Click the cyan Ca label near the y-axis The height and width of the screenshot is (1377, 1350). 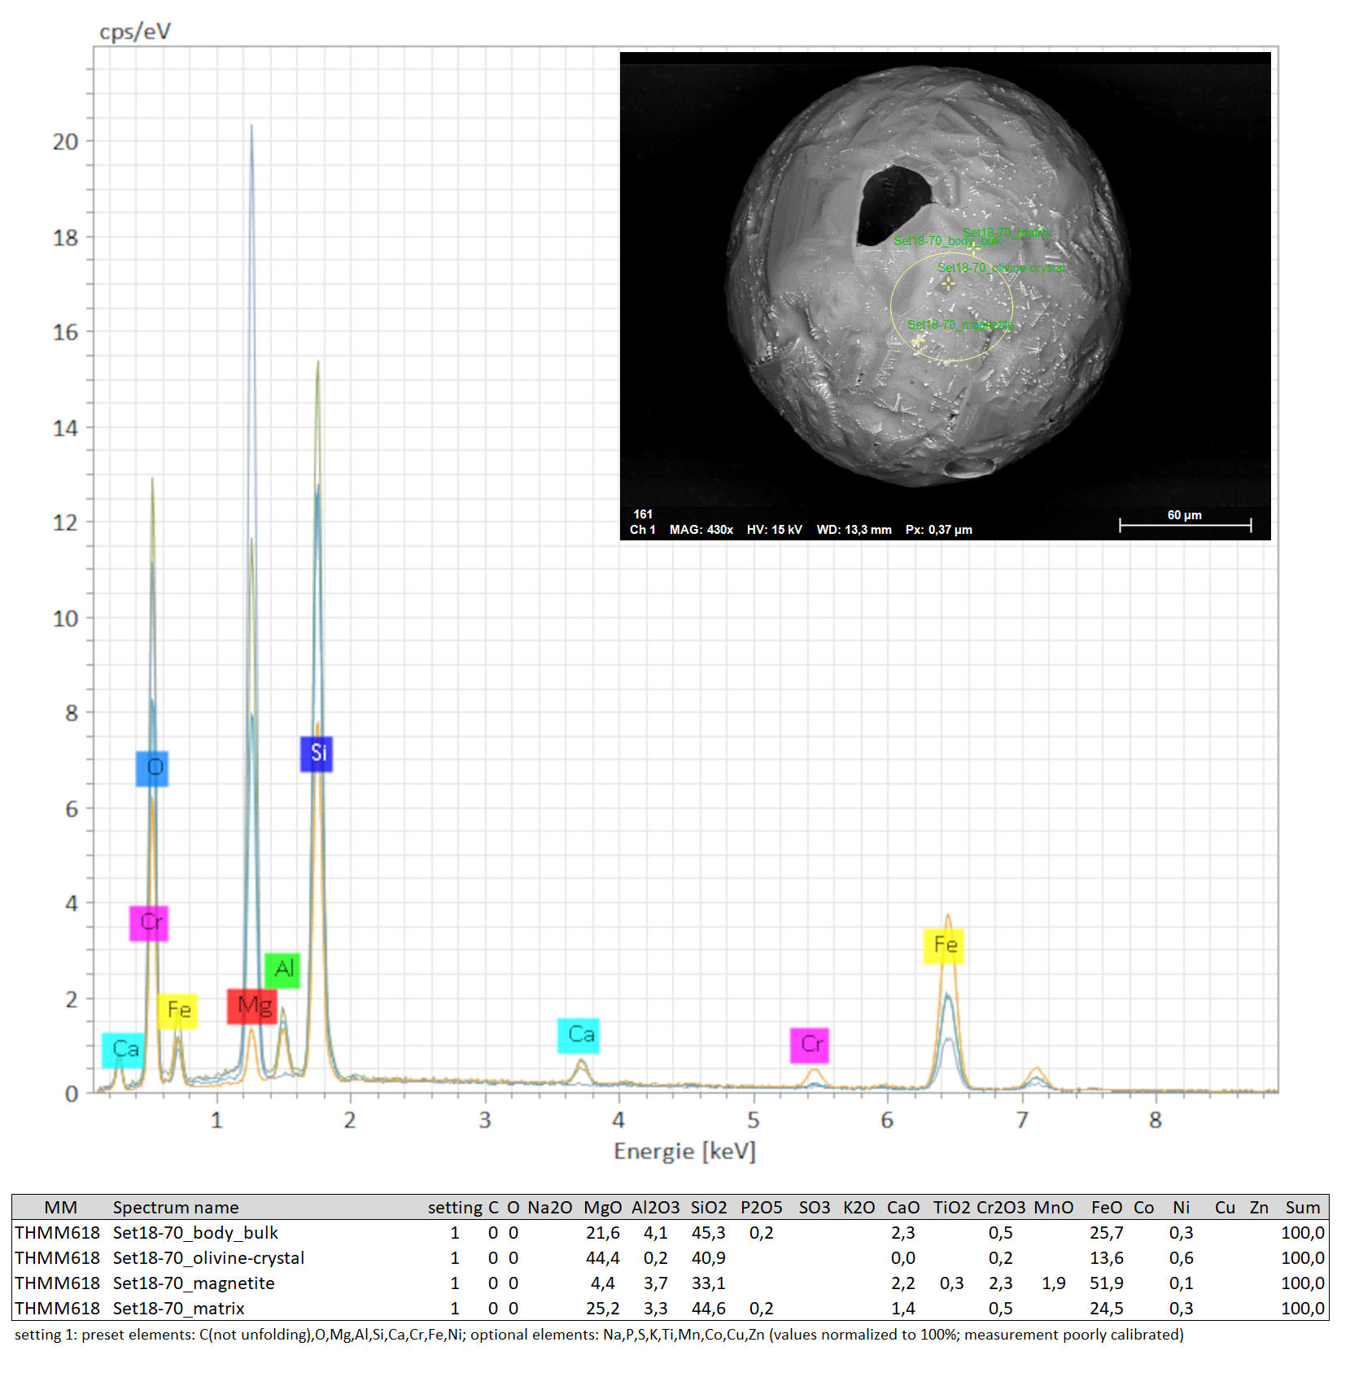123,1050
